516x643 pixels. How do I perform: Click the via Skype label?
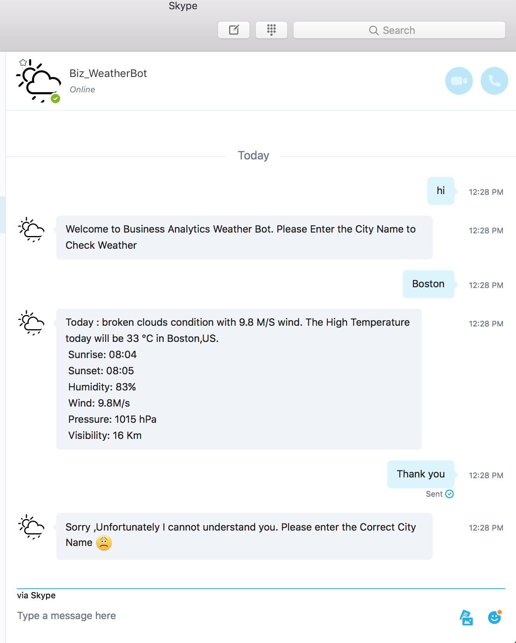pos(36,595)
